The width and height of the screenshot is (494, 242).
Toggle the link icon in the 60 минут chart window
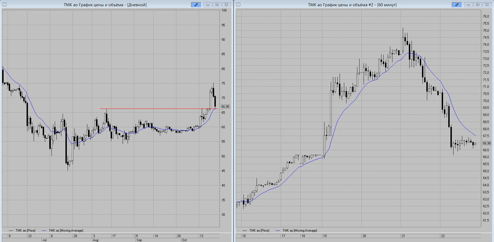tap(457, 5)
